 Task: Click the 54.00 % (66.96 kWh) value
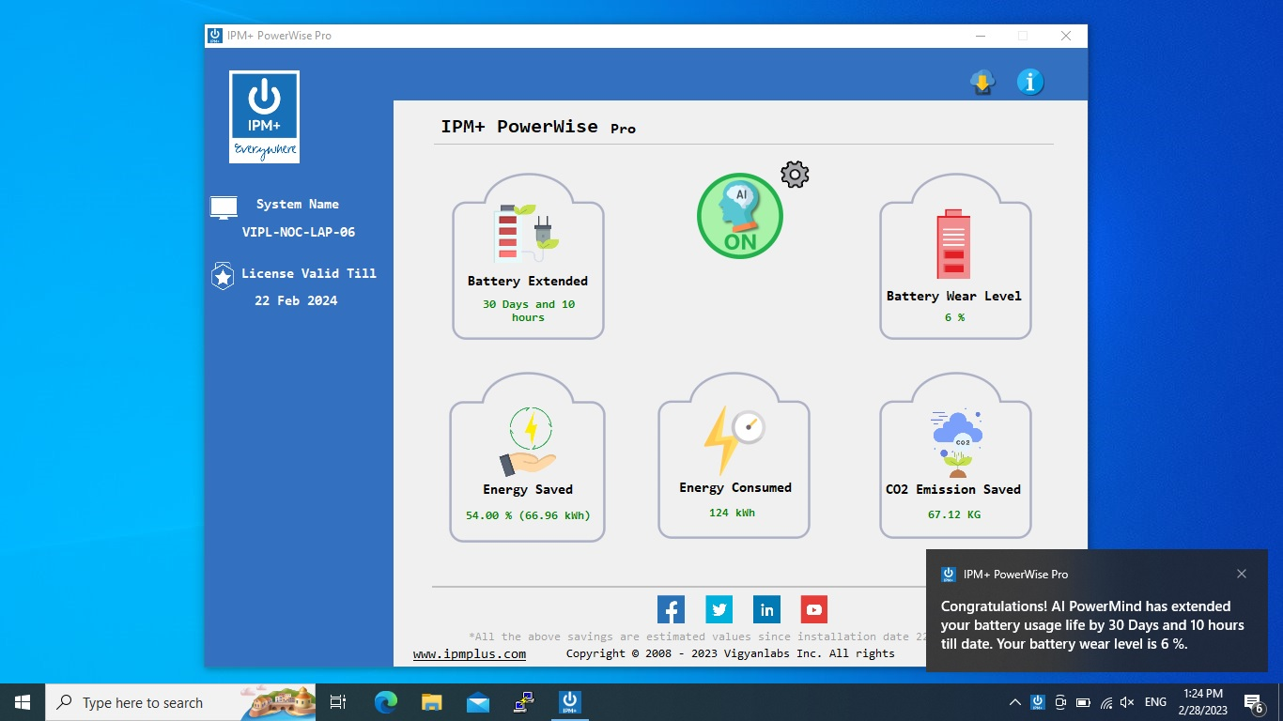(528, 515)
